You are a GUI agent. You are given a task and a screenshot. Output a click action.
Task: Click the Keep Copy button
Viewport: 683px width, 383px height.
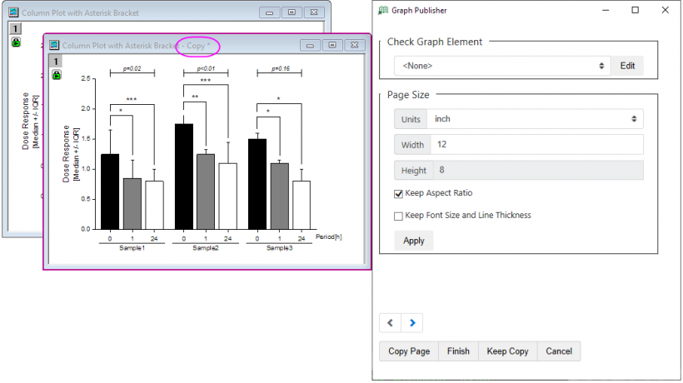[507, 351]
